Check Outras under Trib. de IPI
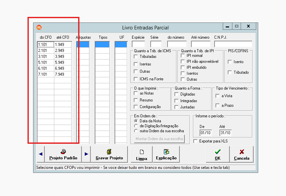 (183, 79)
